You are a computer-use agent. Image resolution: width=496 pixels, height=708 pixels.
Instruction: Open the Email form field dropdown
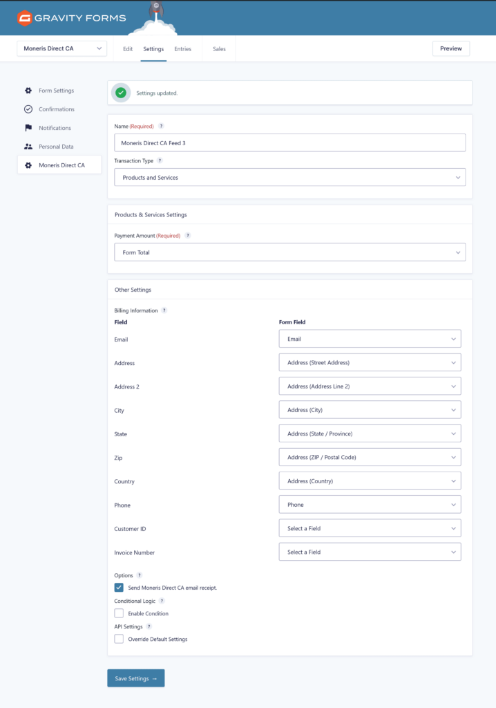click(x=370, y=339)
